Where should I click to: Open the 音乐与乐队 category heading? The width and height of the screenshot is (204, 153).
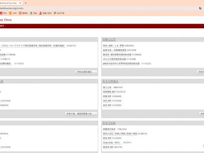109,123
